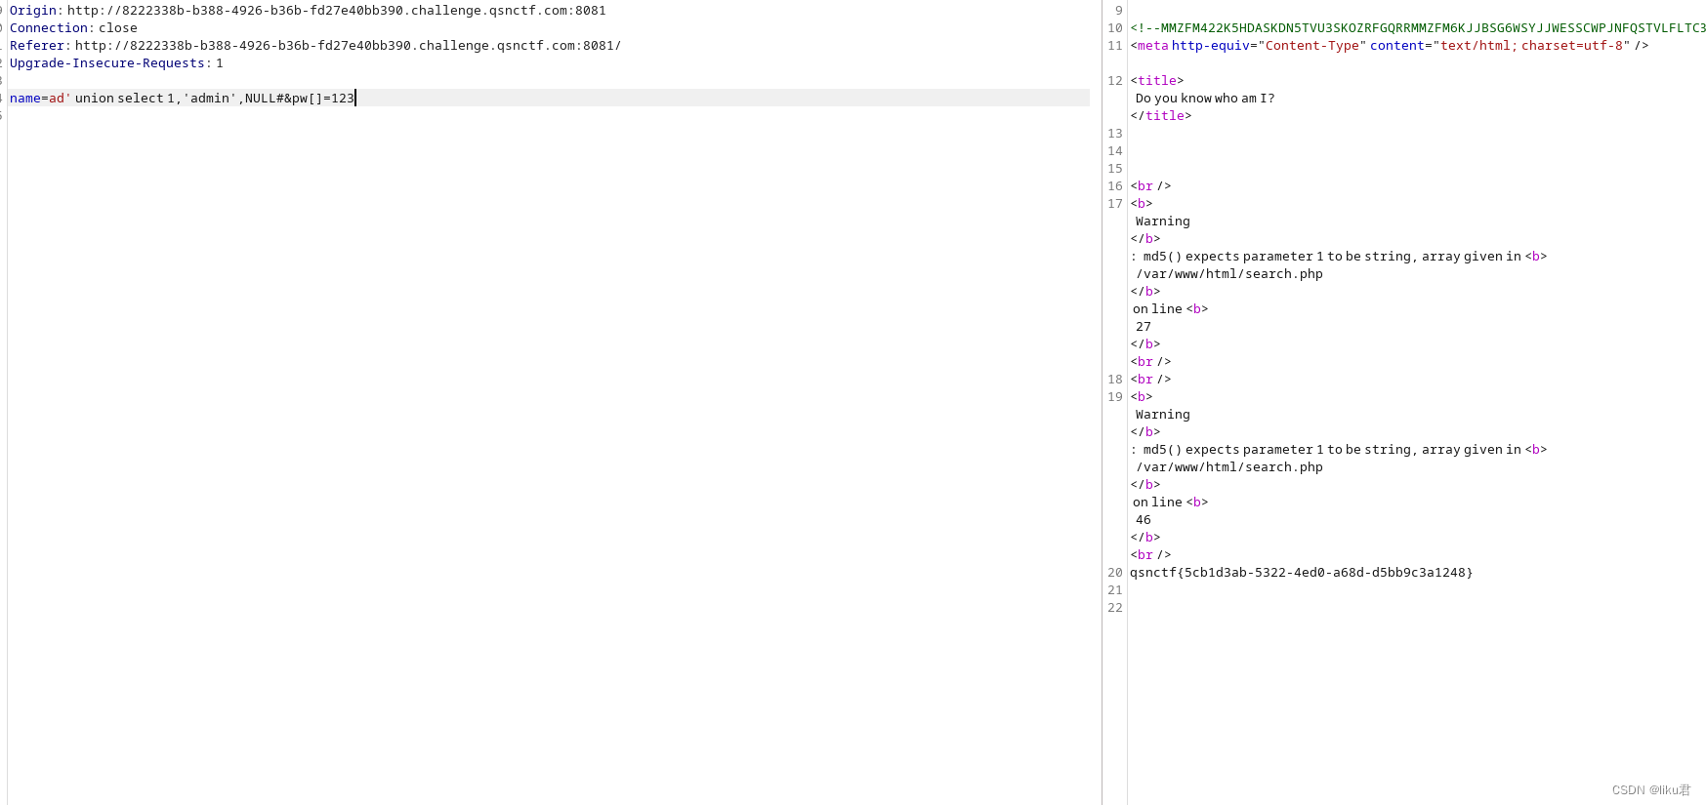Click the first Warning text in response
Screen dimensions: 1706x805
tap(1163, 221)
